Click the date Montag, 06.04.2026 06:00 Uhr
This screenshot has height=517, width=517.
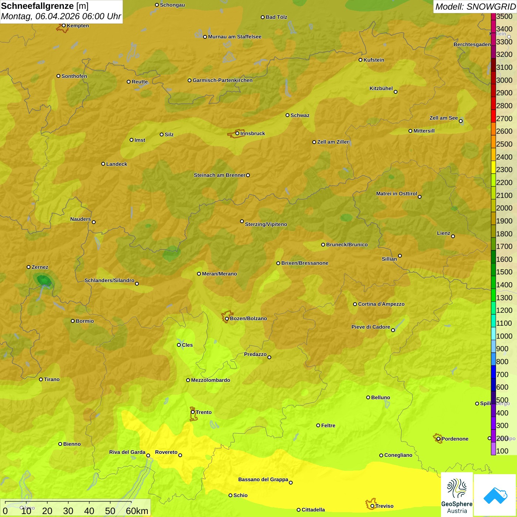61,16
